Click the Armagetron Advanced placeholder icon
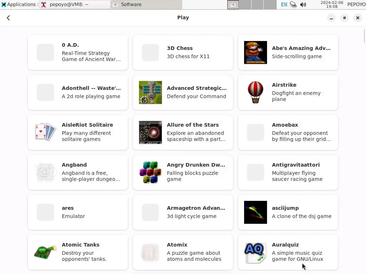 150,212
